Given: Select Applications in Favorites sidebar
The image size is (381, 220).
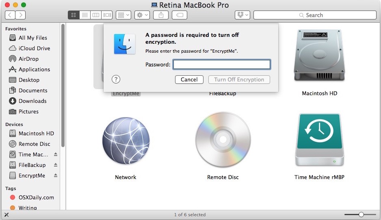Looking at the screenshot, I should tap(34, 69).
